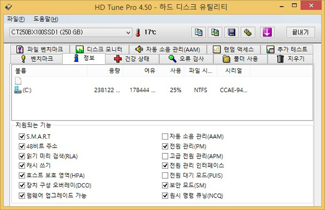Open the 파일 menu
Image resolution: width=325 pixels, height=210 pixels.
click(16, 19)
